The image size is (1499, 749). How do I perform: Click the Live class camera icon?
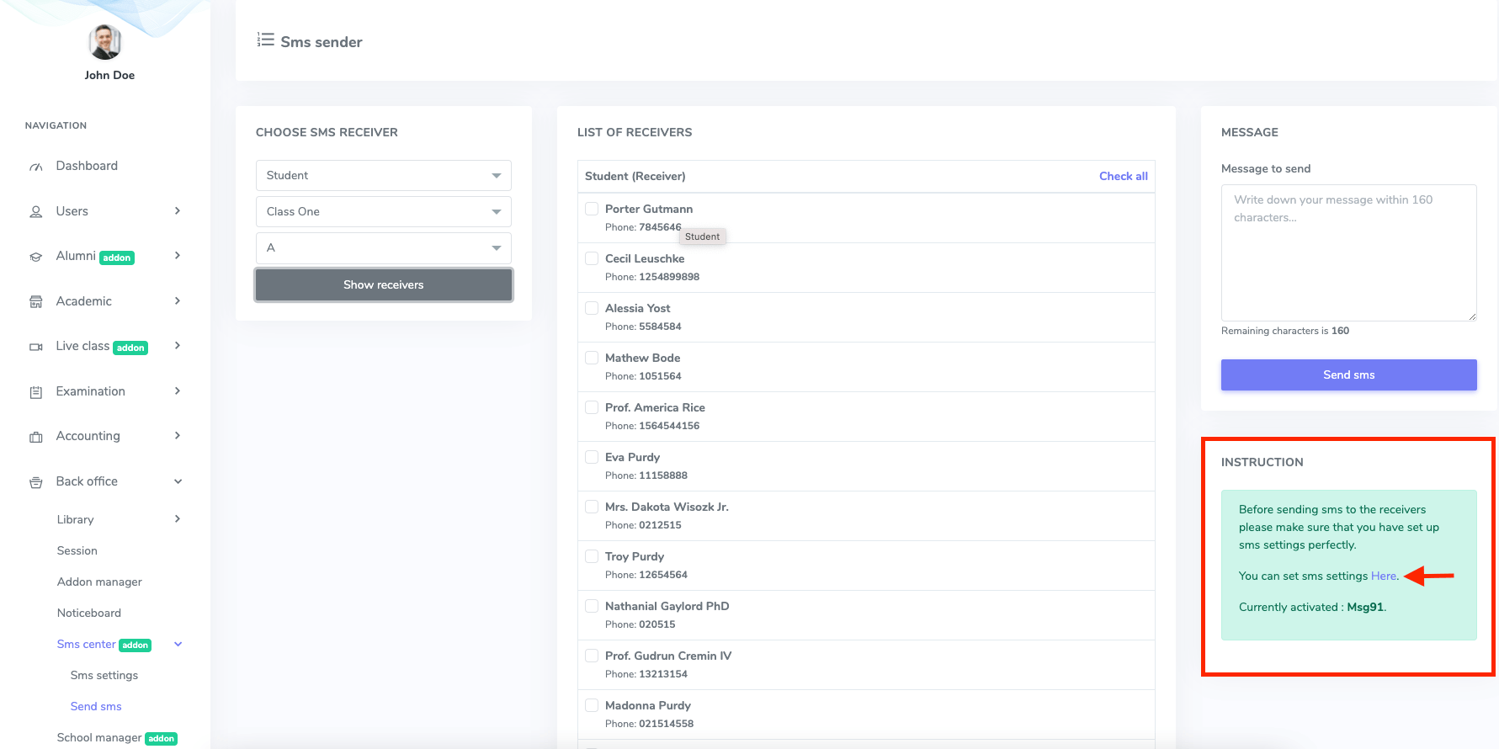36,347
